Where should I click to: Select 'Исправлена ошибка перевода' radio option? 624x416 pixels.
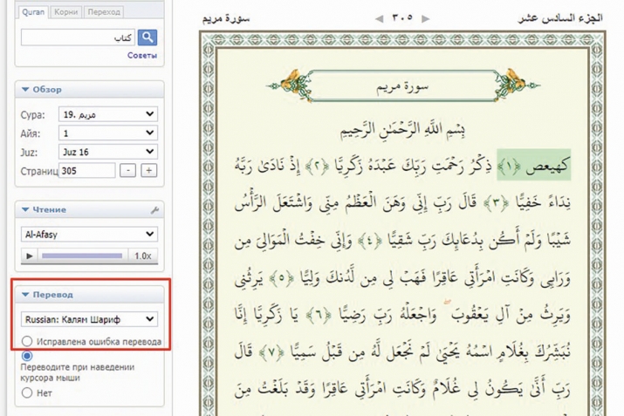[x=28, y=342]
